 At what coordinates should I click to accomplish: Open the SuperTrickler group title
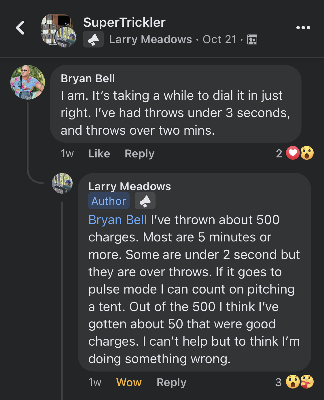[124, 22]
